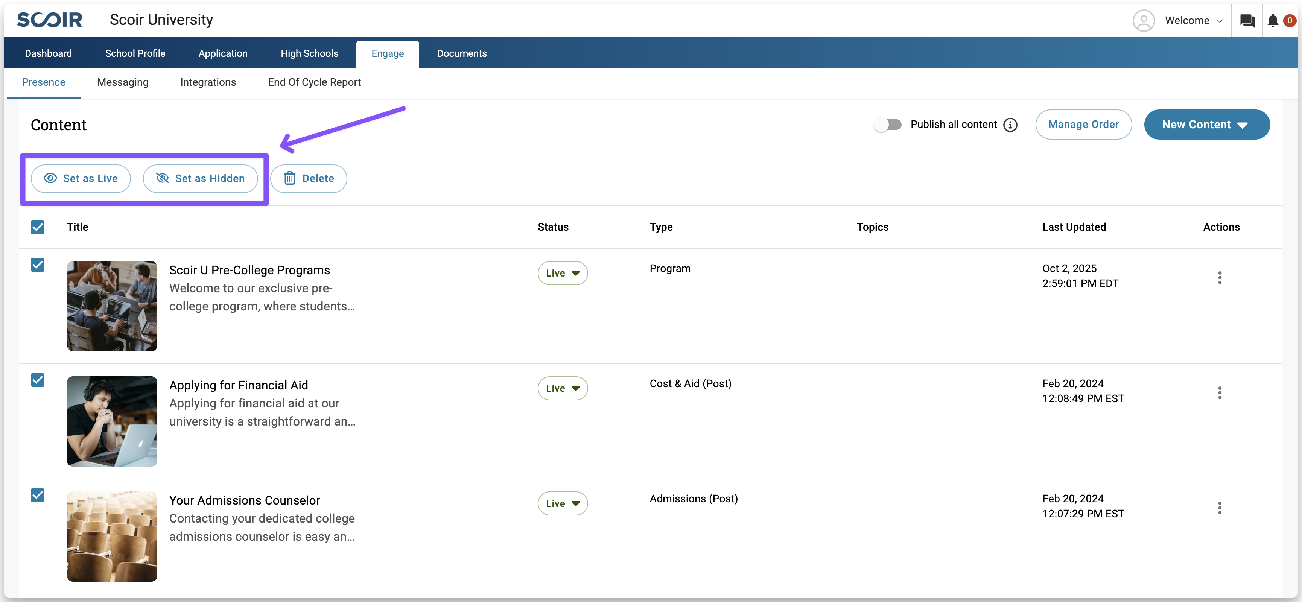Click the Applying for Financial Aid thumbnail
This screenshot has width=1302, height=602.
tap(112, 421)
